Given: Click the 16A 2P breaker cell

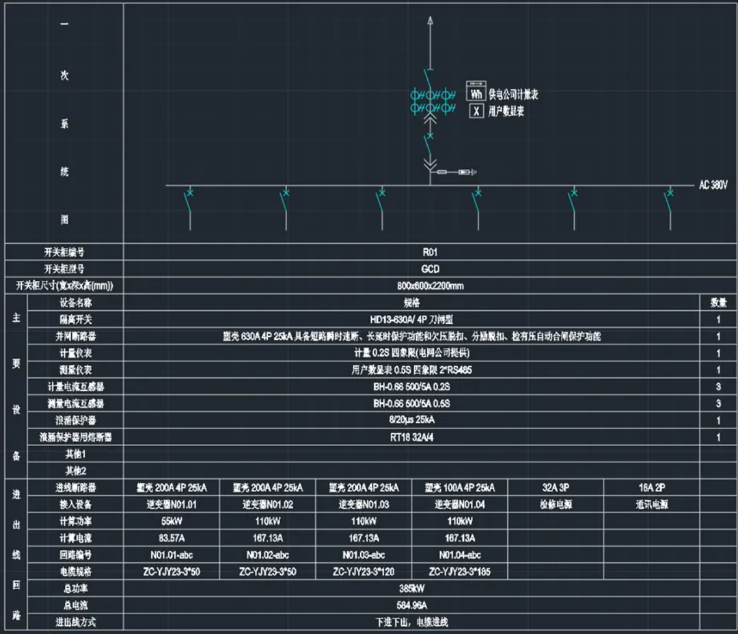Looking at the screenshot, I should tap(651, 487).
